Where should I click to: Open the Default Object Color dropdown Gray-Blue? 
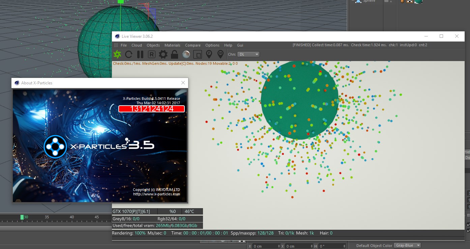pyautogui.click(x=408, y=245)
